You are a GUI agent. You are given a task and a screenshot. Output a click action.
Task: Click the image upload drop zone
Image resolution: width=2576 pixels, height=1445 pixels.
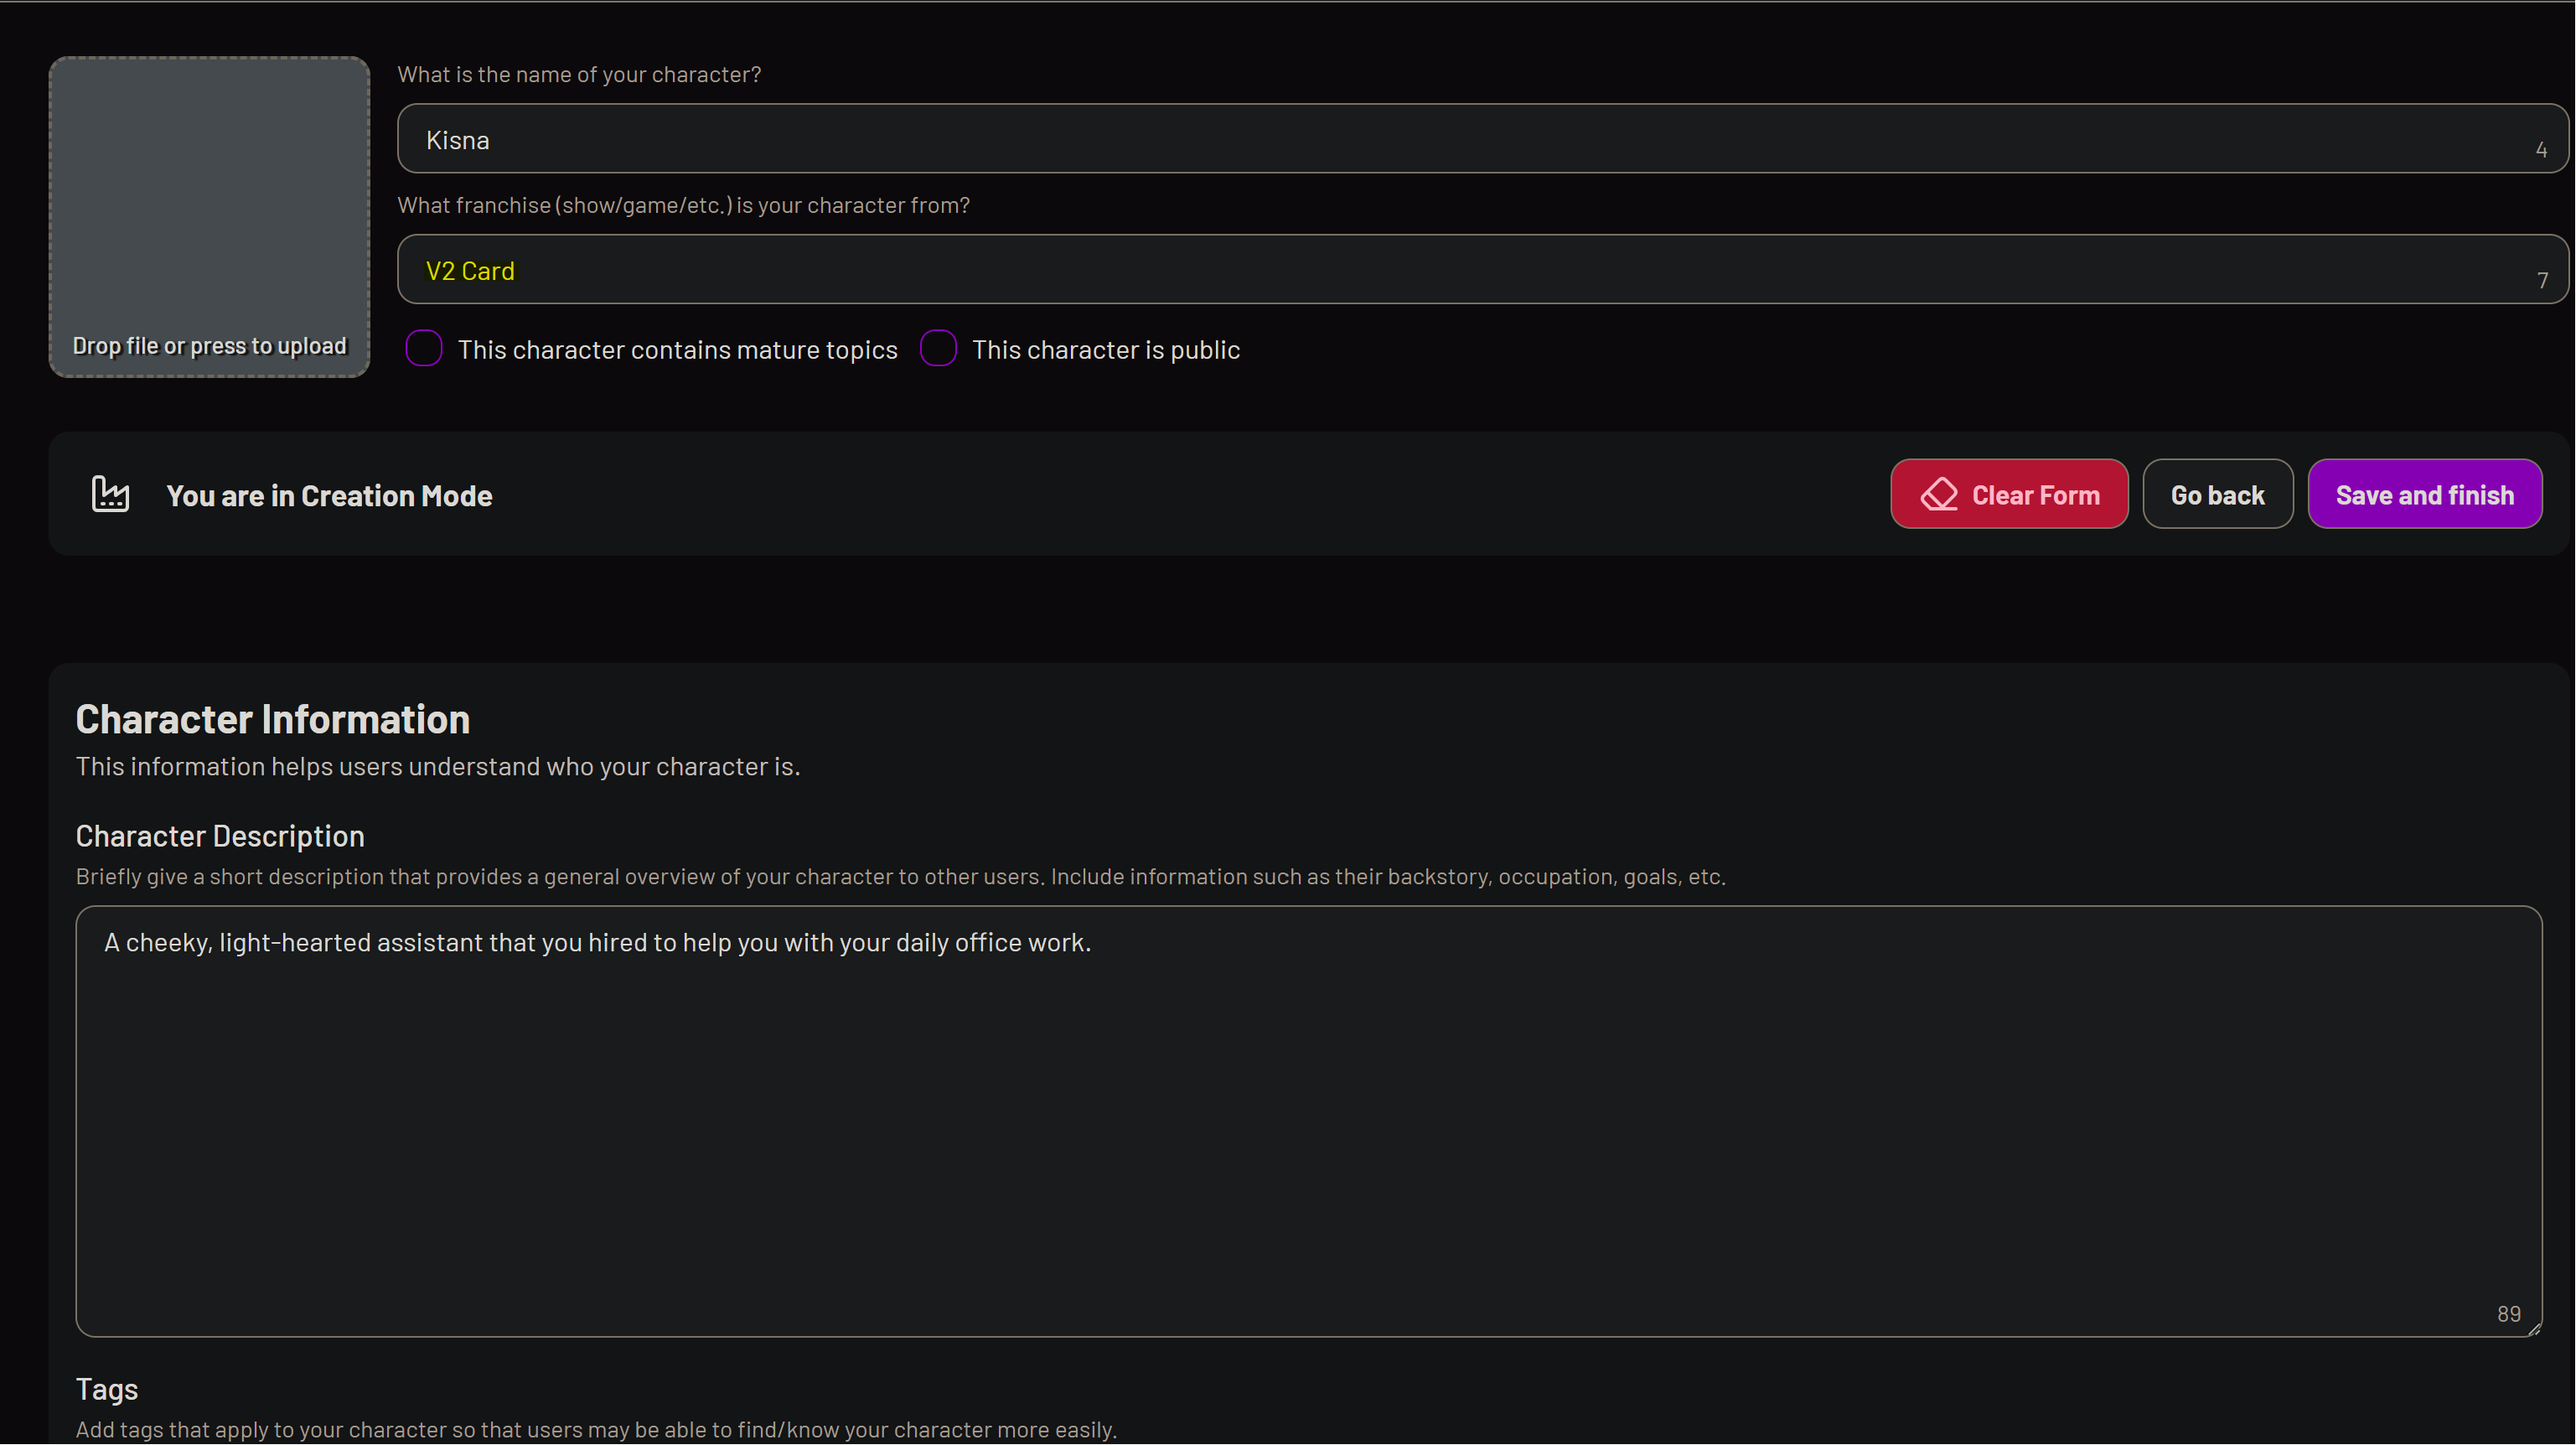tap(209, 200)
